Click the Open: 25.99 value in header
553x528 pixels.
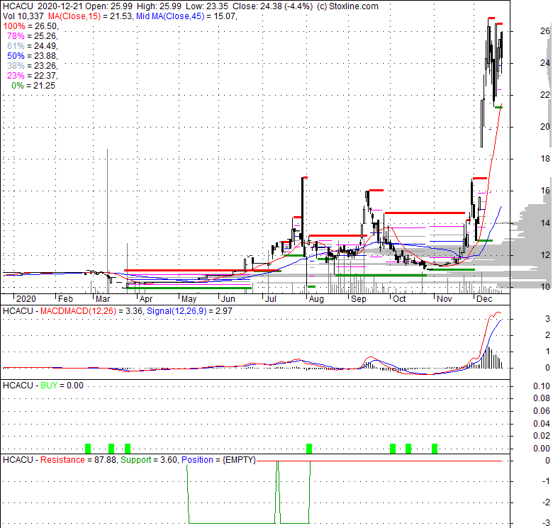111,6
